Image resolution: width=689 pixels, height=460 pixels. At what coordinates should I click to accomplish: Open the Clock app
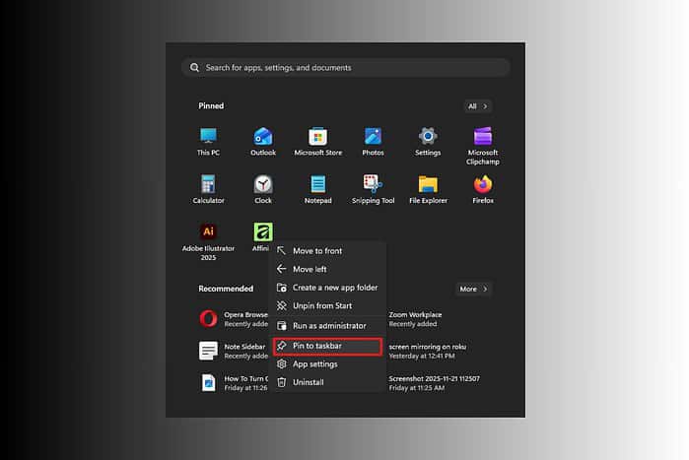coord(263,189)
